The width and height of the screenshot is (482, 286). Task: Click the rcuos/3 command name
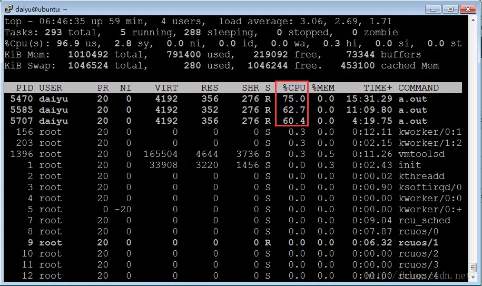pyautogui.click(x=418, y=265)
